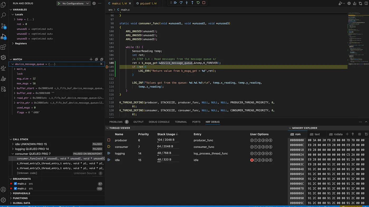Screen dimensions: 369x207
Task: Add expression in Watch panel
Action: coord(91,59)
